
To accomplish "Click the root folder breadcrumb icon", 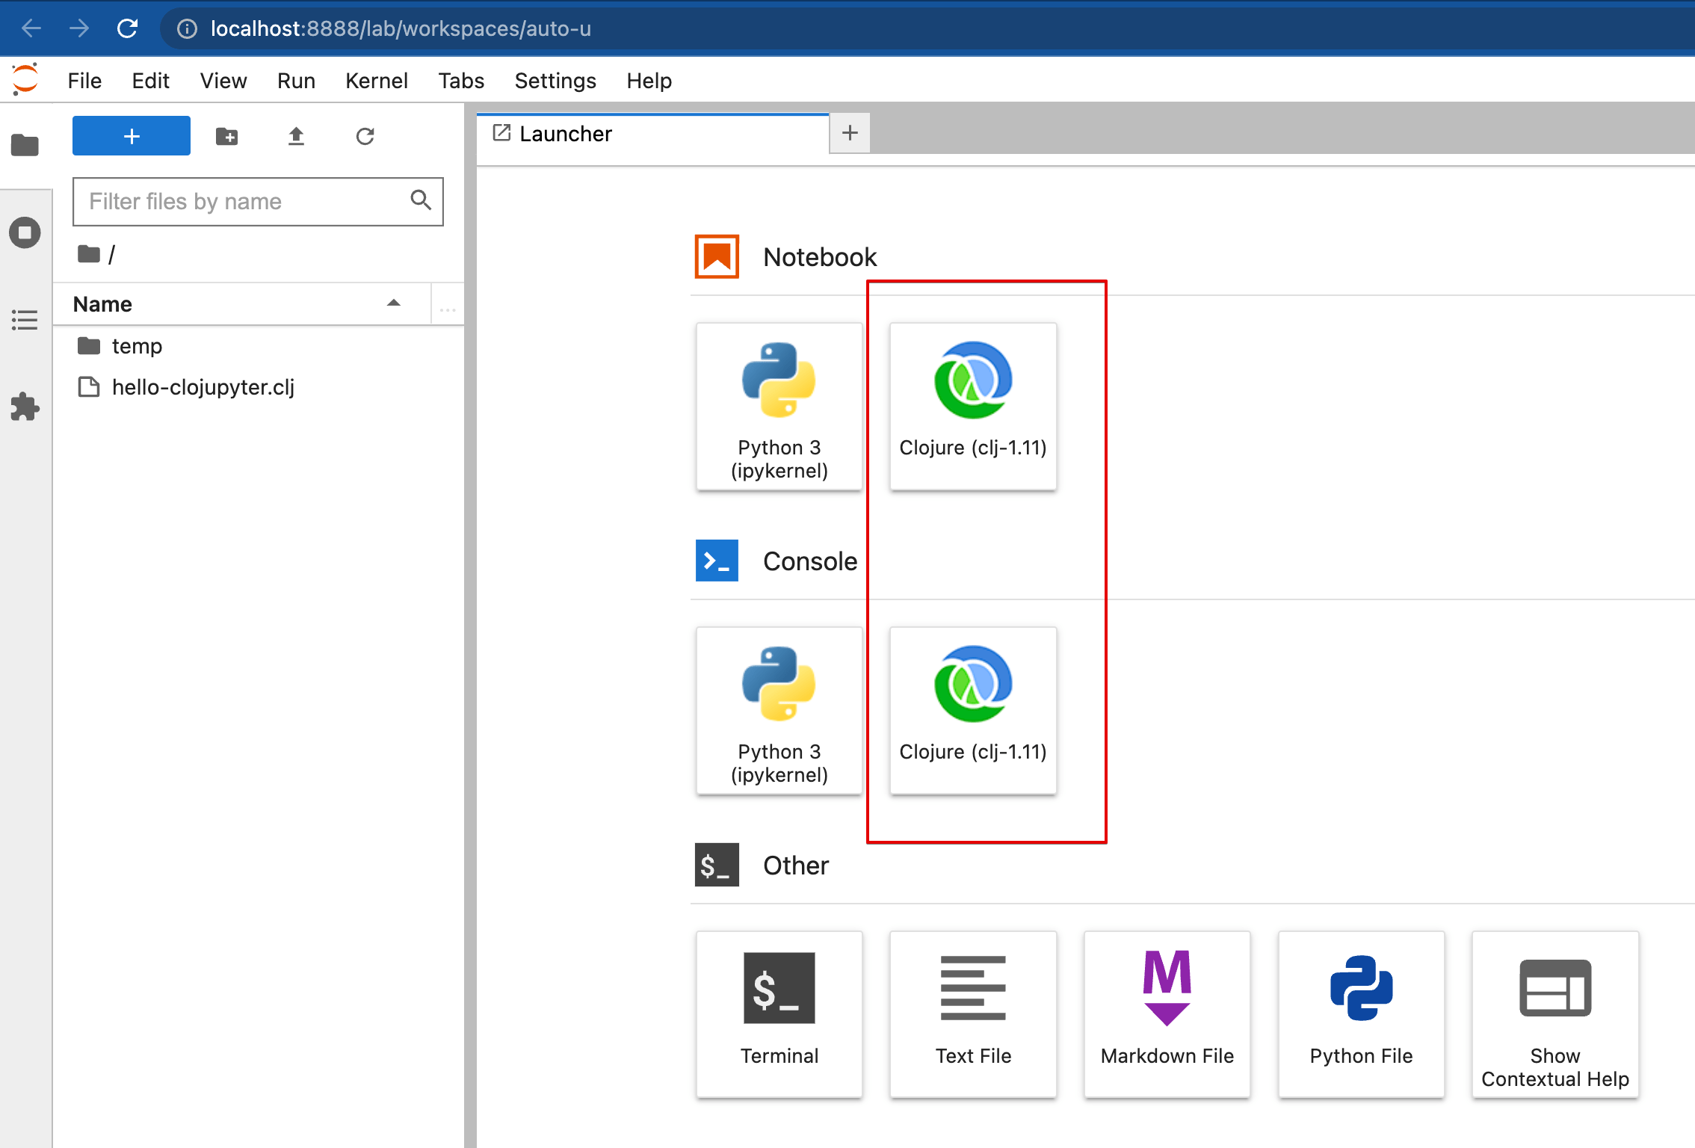I will click(89, 254).
